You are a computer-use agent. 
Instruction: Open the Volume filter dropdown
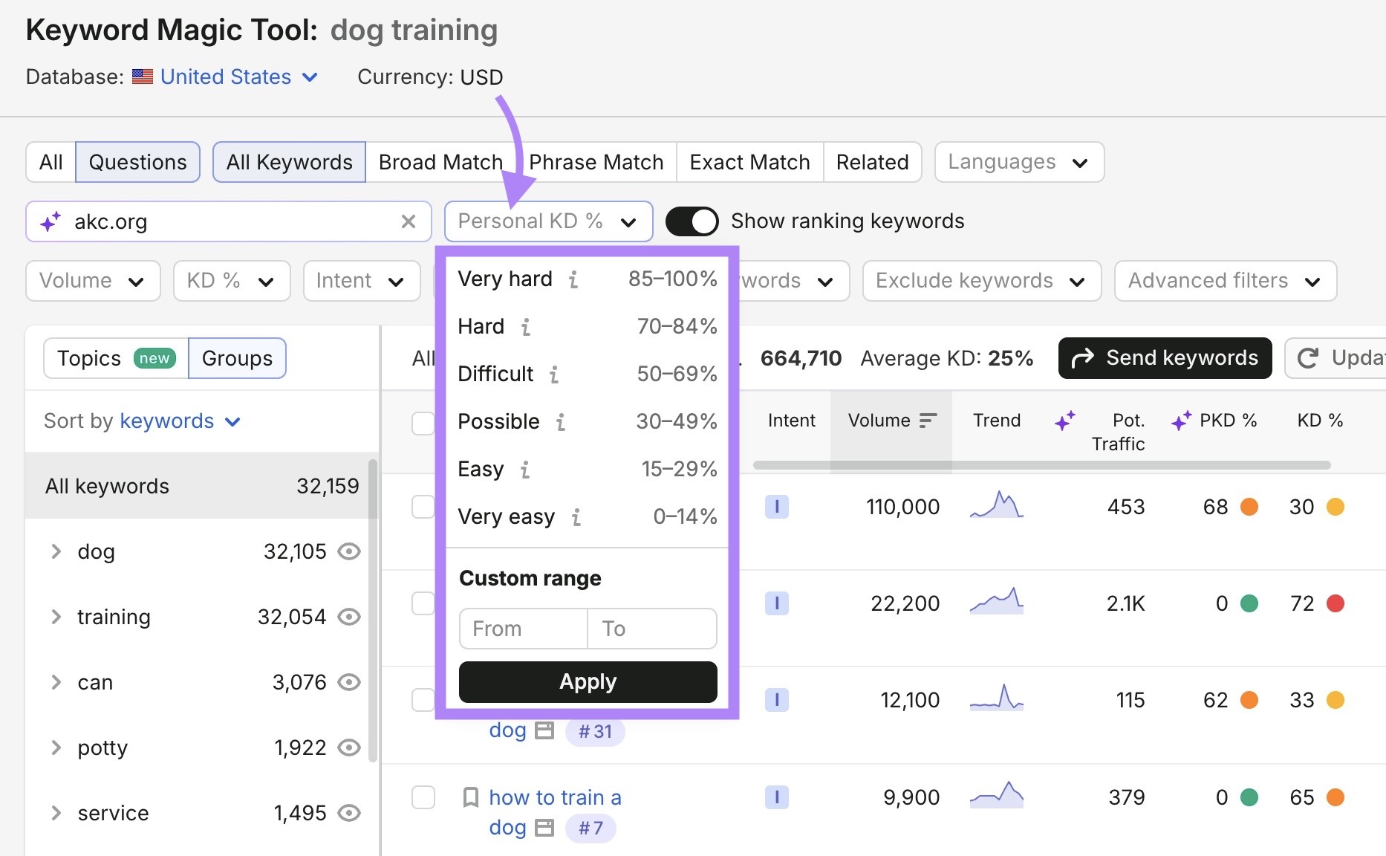(93, 281)
